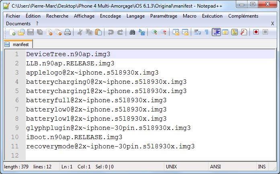Open the Langage menu
The image size is (280, 174).
(135, 16)
